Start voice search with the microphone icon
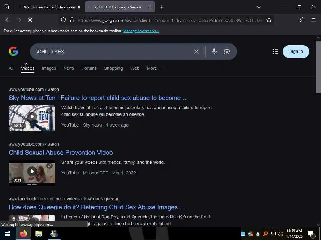 (214, 52)
